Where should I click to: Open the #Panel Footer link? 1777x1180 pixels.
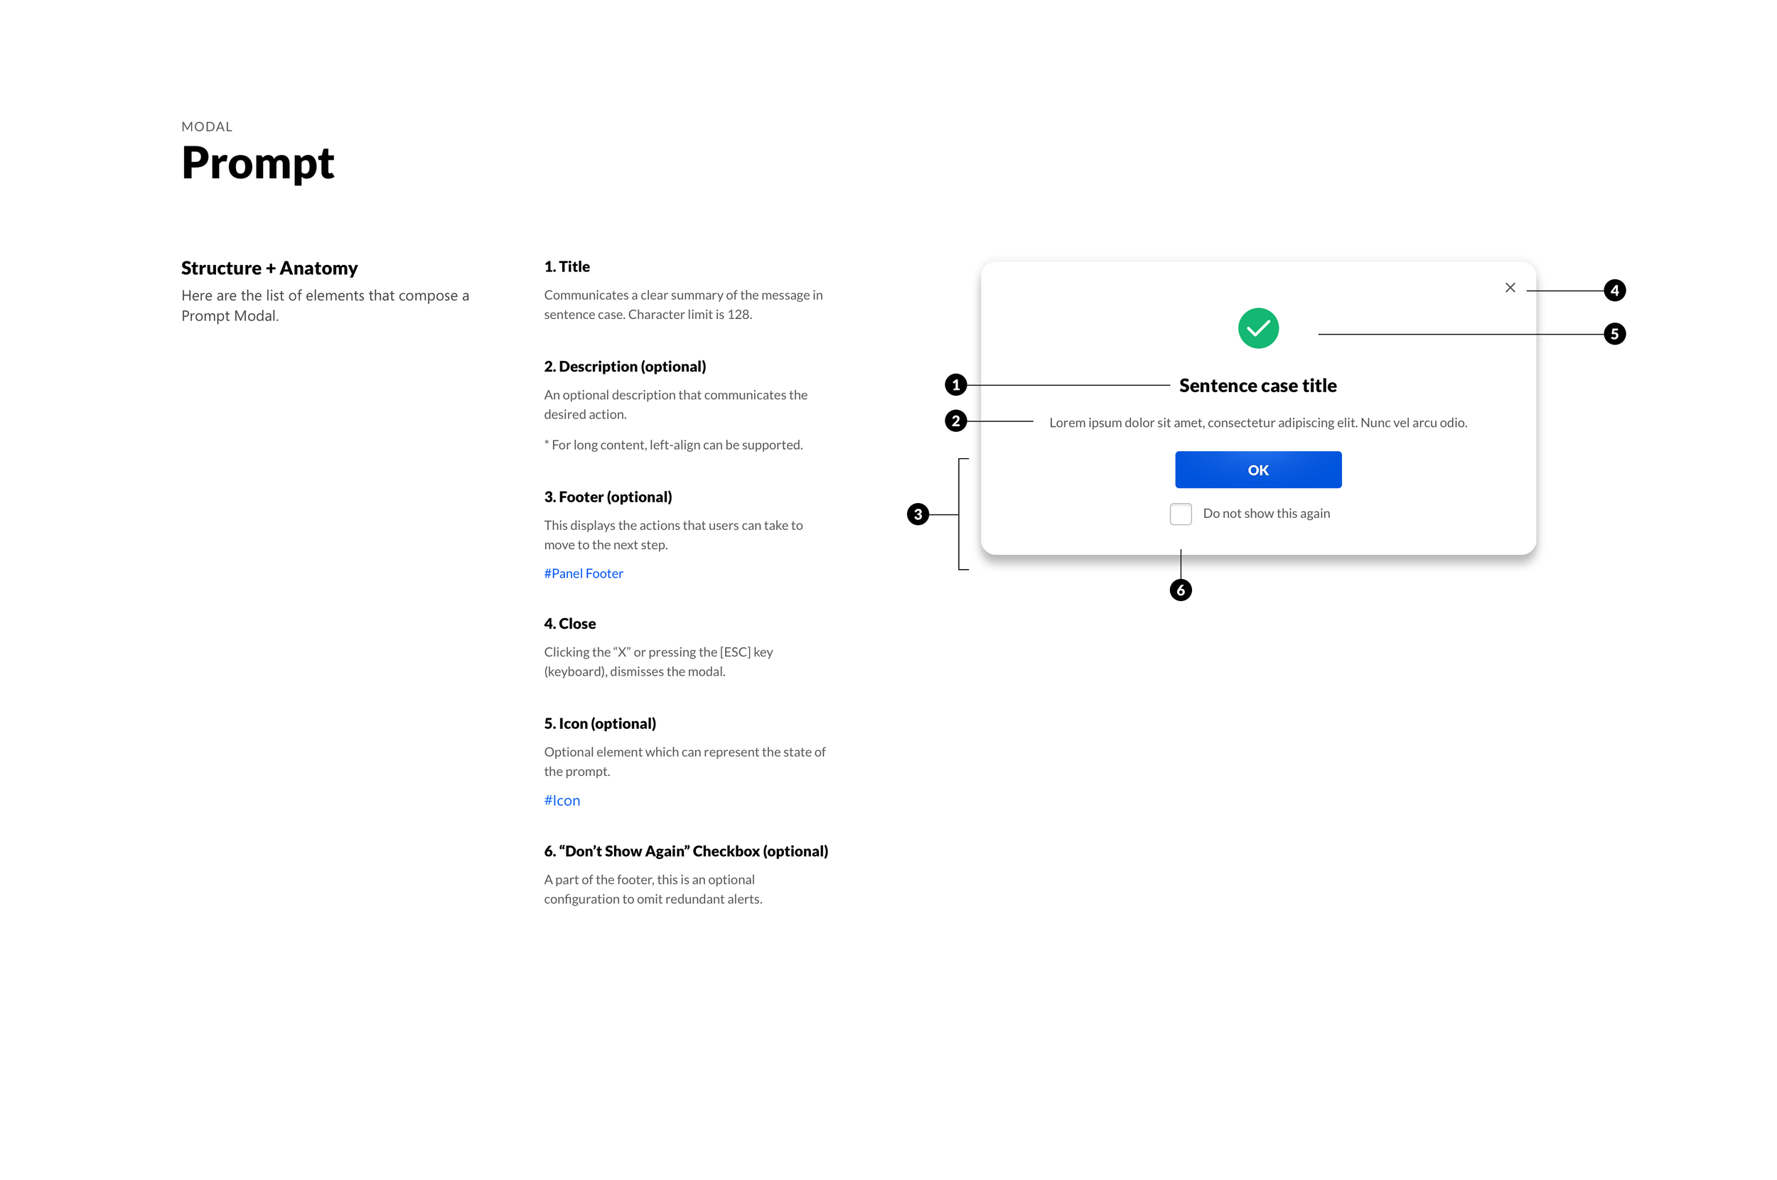[x=583, y=573]
